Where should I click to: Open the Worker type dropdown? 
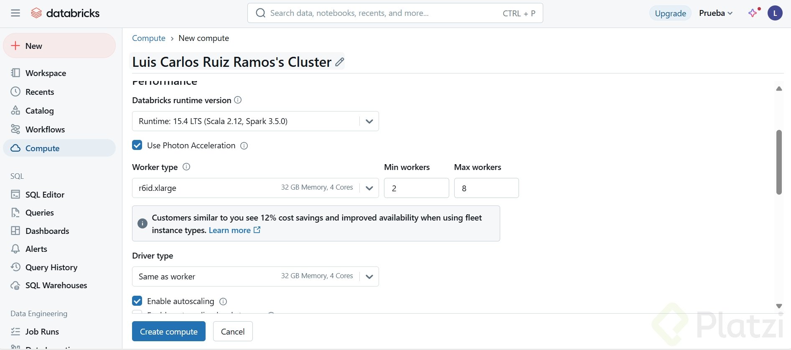[369, 188]
